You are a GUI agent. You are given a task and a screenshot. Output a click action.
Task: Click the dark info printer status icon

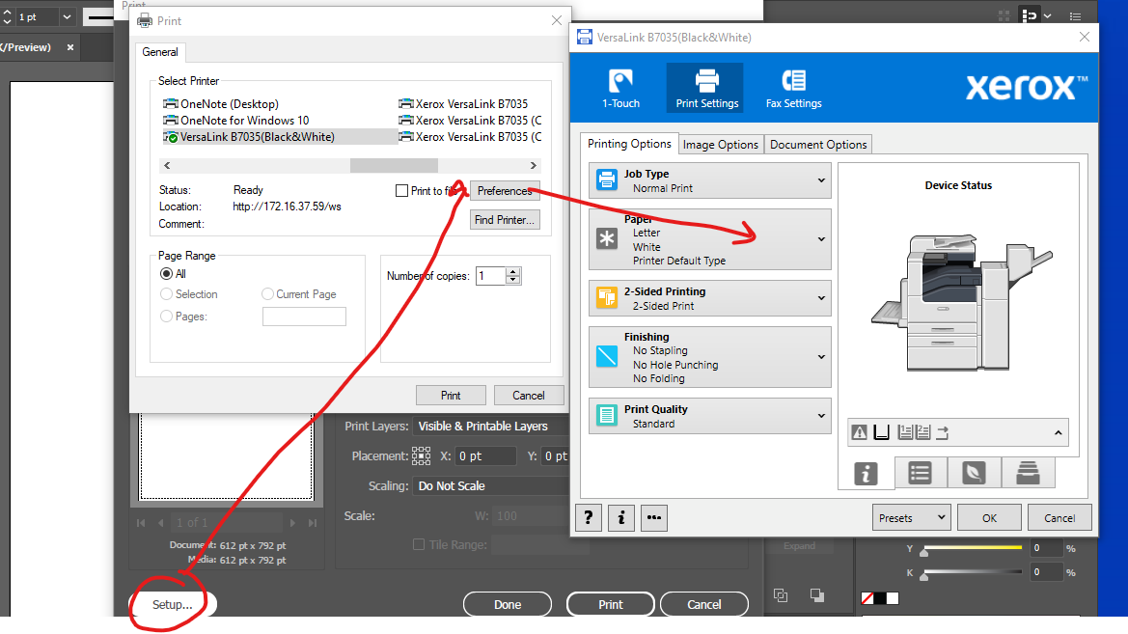click(866, 472)
